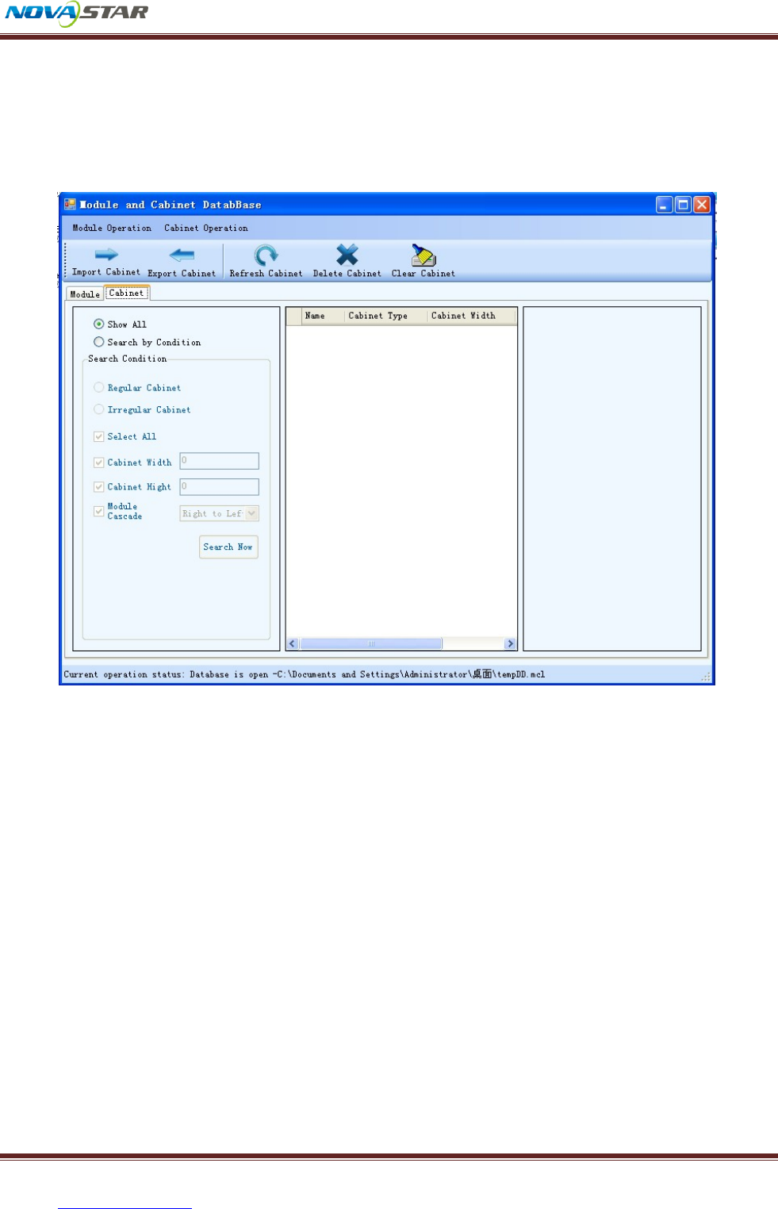Click the list's horizontal scrollbar thumb
Viewport: 778px width, 1209px height.
pos(370,643)
